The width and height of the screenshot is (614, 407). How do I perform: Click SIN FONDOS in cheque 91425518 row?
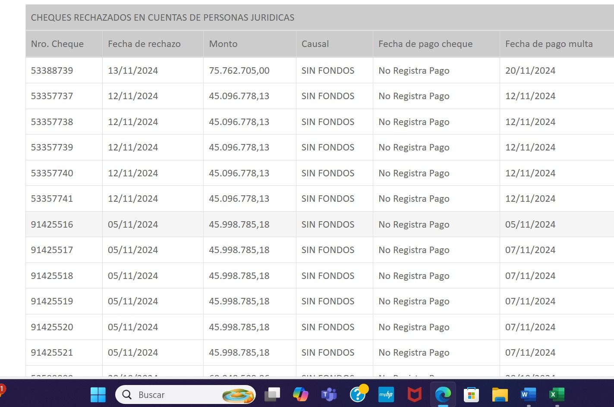(328, 276)
